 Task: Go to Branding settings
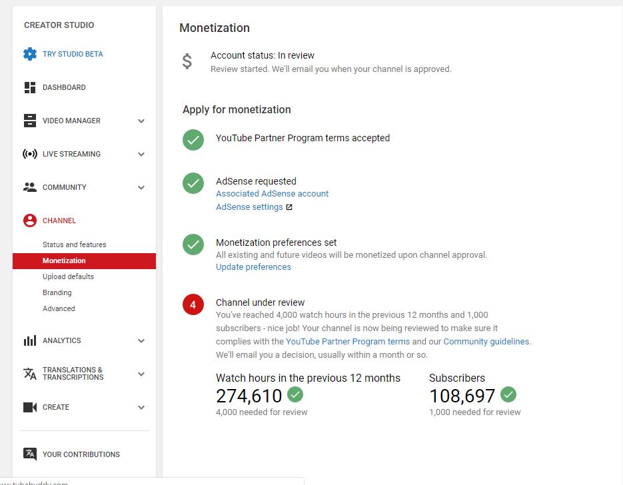57,292
